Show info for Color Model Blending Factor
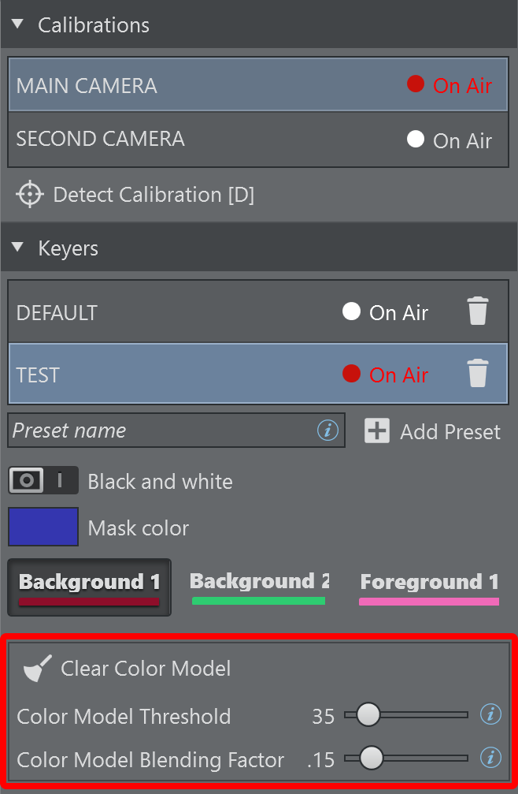This screenshot has width=518, height=794. pos(490,759)
